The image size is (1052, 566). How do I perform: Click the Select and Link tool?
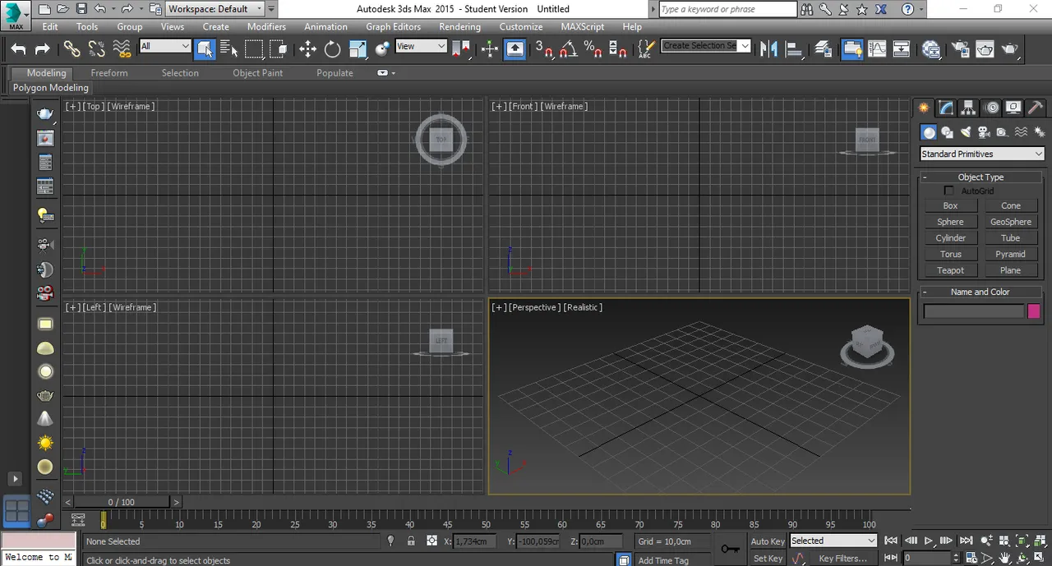click(x=72, y=49)
